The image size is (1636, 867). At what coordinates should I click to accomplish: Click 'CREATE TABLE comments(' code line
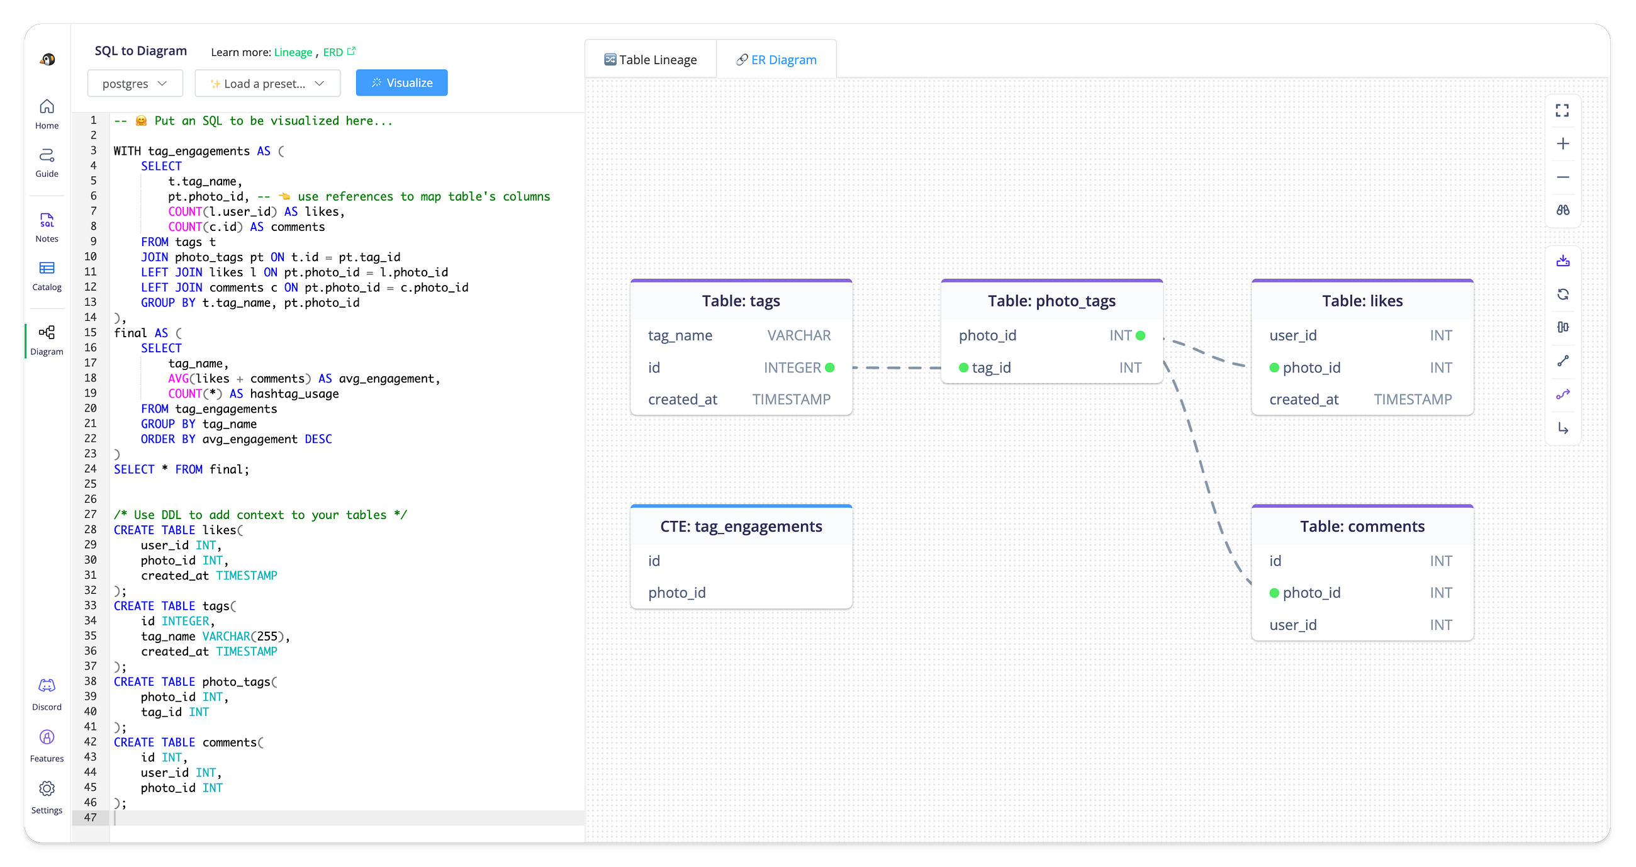[x=189, y=742]
